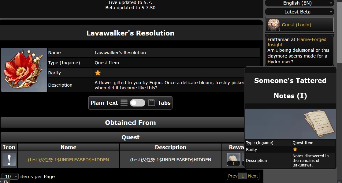Open the items per page dropdown
The image size is (342, 183).
click(10, 176)
